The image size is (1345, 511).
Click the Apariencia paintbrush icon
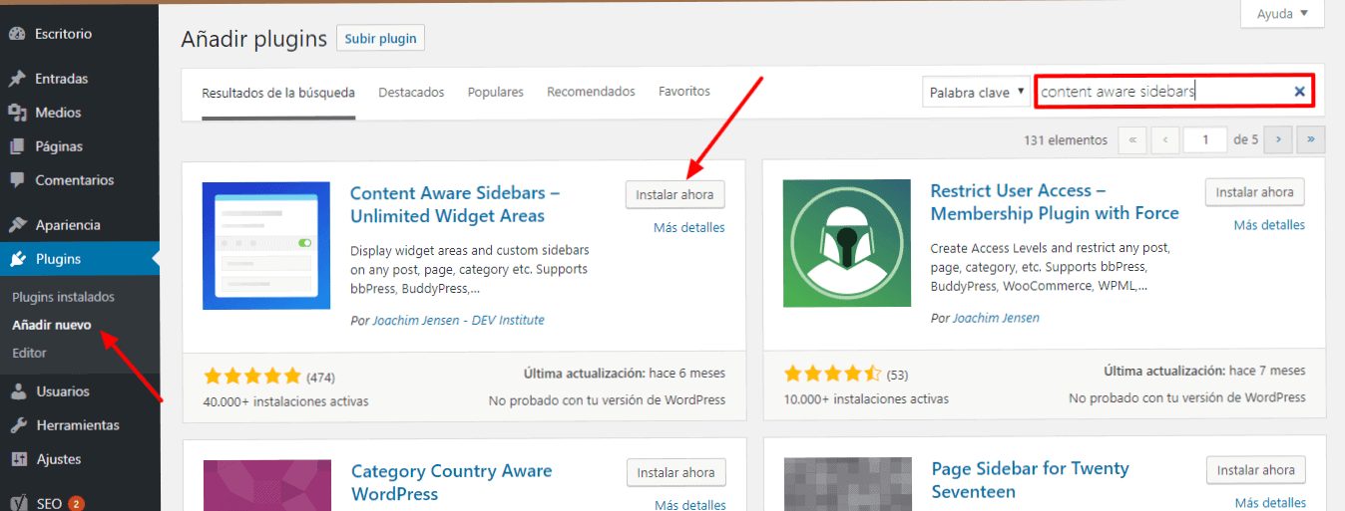pyautogui.click(x=17, y=225)
